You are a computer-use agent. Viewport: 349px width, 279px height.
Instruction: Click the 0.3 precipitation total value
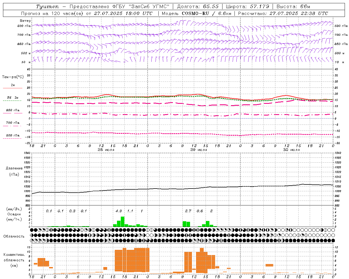coord(72,211)
